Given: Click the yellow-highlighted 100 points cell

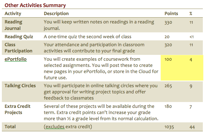Looking at the screenshot, I should (168, 59).
